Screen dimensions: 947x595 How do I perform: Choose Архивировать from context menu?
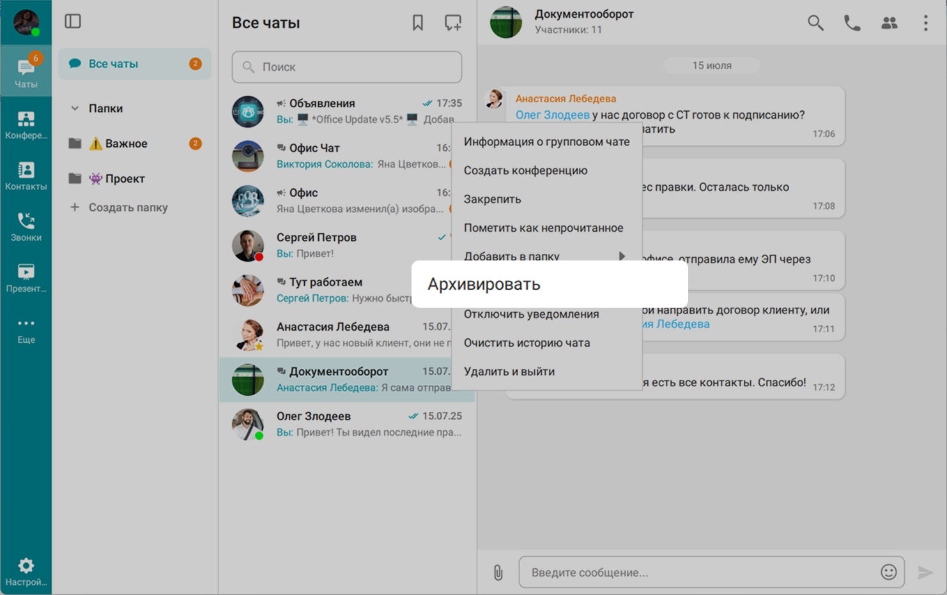coord(550,284)
